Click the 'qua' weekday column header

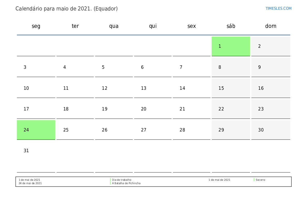coord(114,26)
